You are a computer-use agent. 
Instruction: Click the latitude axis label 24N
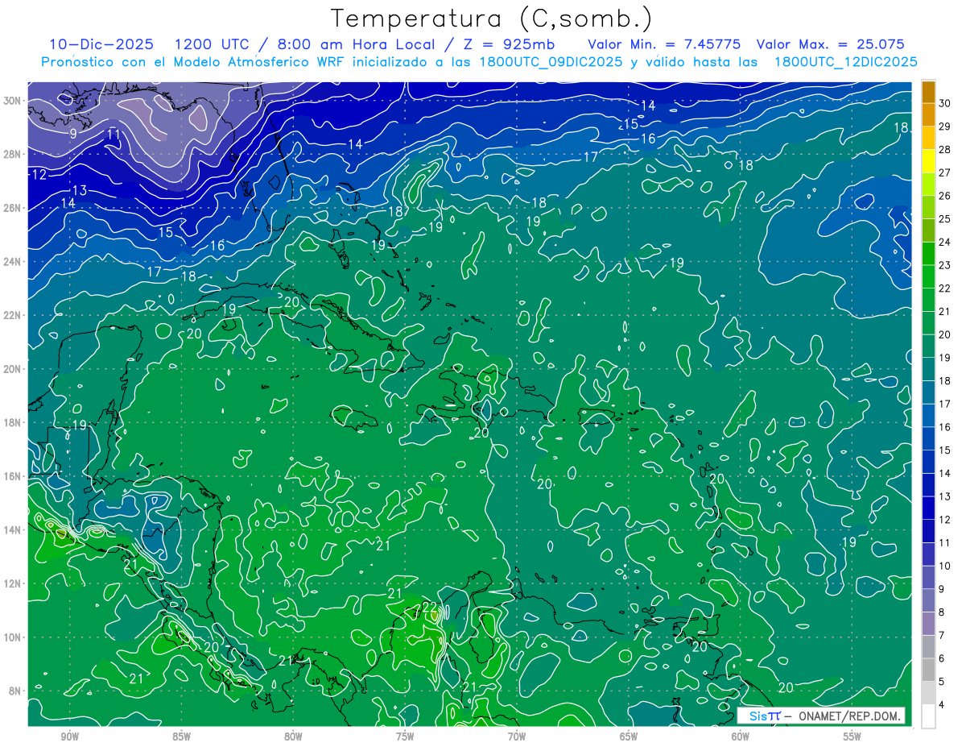click(x=13, y=262)
